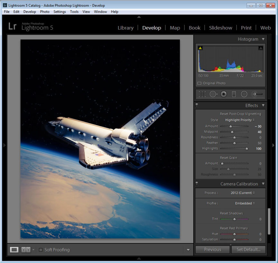This screenshot has width=278, height=263.
Task: Toggle the Effects panel on/off switch
Action: [x=197, y=105]
